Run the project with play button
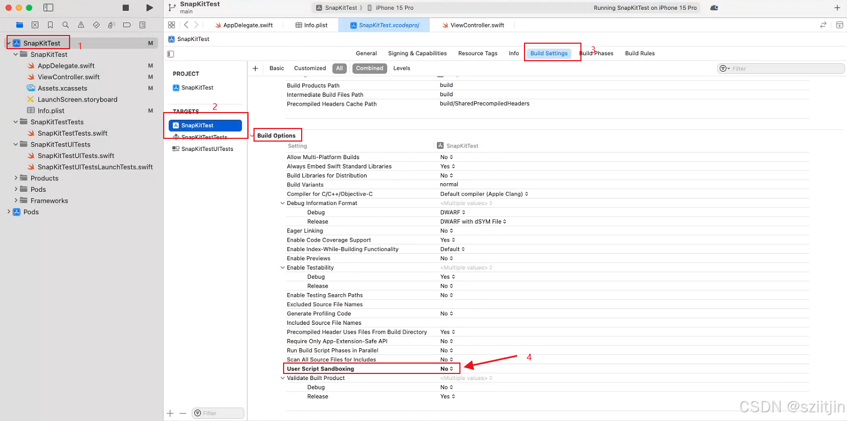The height and width of the screenshot is (421, 847). click(x=149, y=8)
